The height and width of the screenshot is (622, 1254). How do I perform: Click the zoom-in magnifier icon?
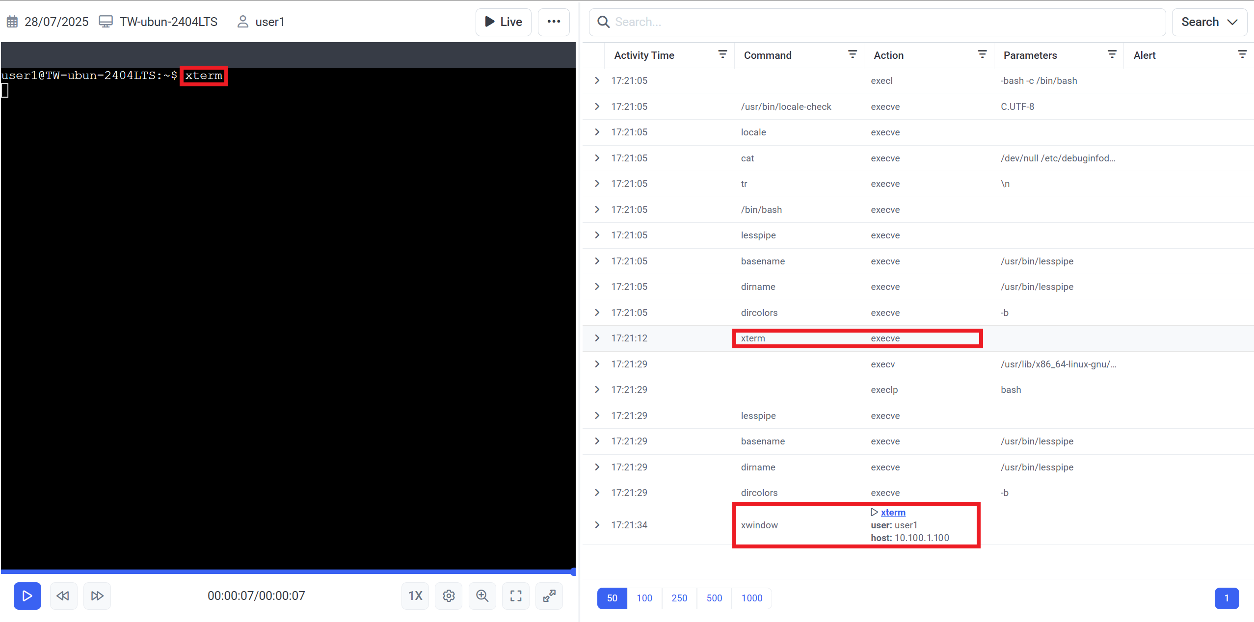tap(482, 596)
